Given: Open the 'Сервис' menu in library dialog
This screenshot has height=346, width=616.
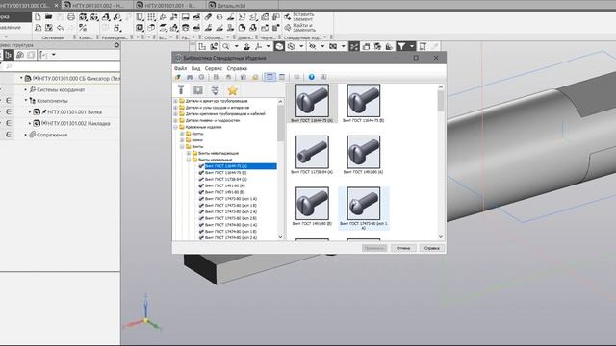Looking at the screenshot, I should click(214, 68).
